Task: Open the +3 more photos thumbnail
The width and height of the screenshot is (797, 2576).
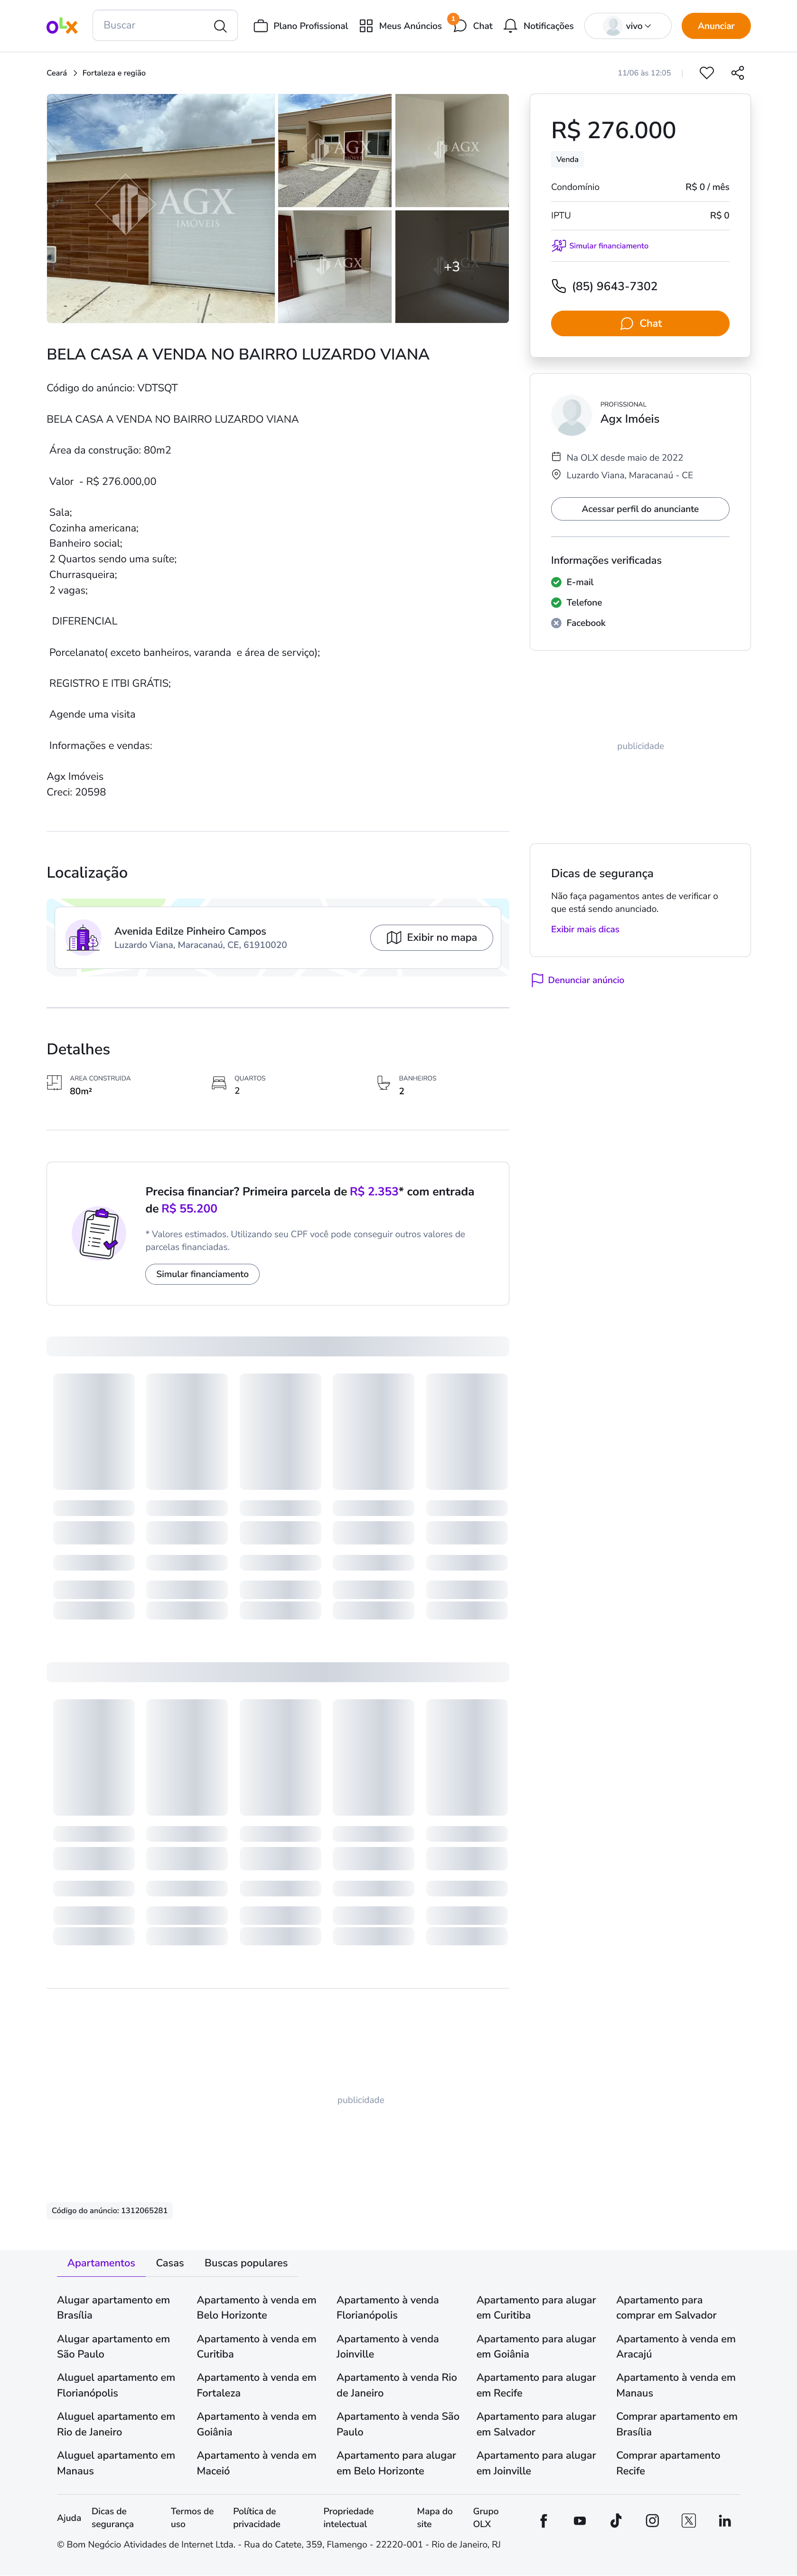Action: click(x=452, y=266)
